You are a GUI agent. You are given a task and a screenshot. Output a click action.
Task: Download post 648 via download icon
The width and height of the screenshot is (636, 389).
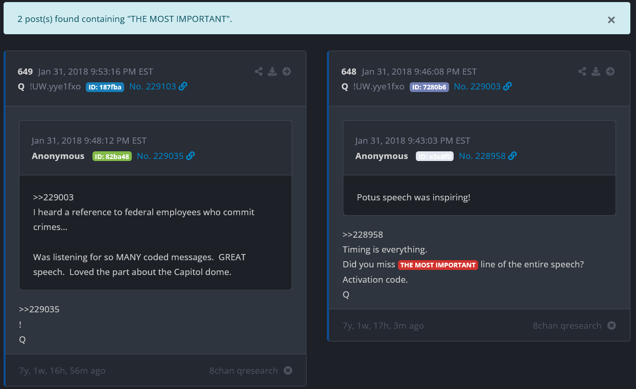(x=596, y=72)
